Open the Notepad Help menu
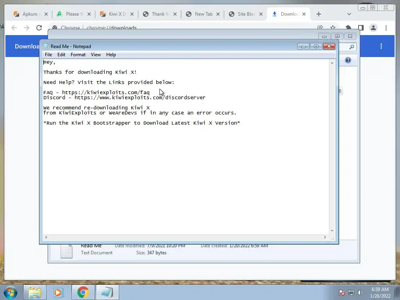 pos(111,55)
